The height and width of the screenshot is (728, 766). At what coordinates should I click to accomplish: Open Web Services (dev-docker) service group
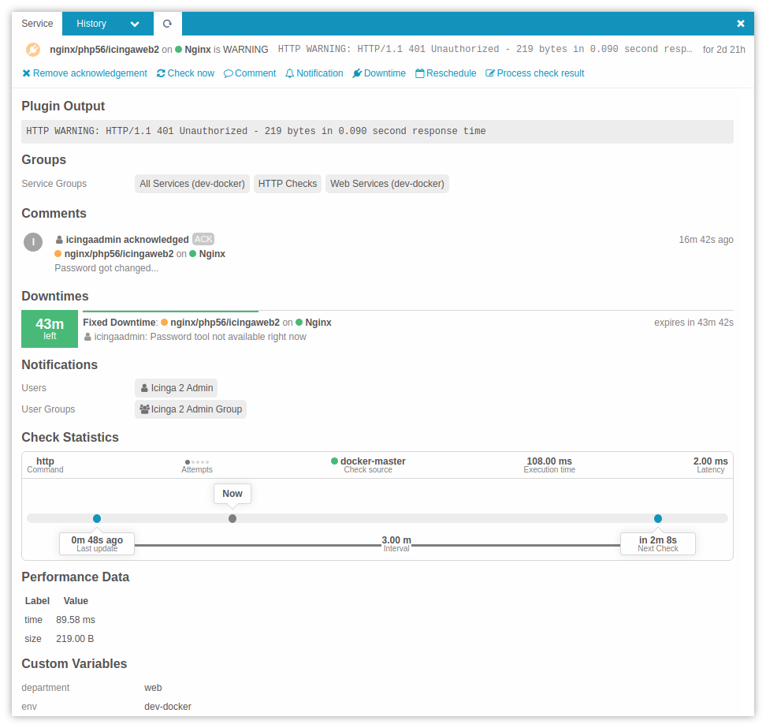click(388, 184)
